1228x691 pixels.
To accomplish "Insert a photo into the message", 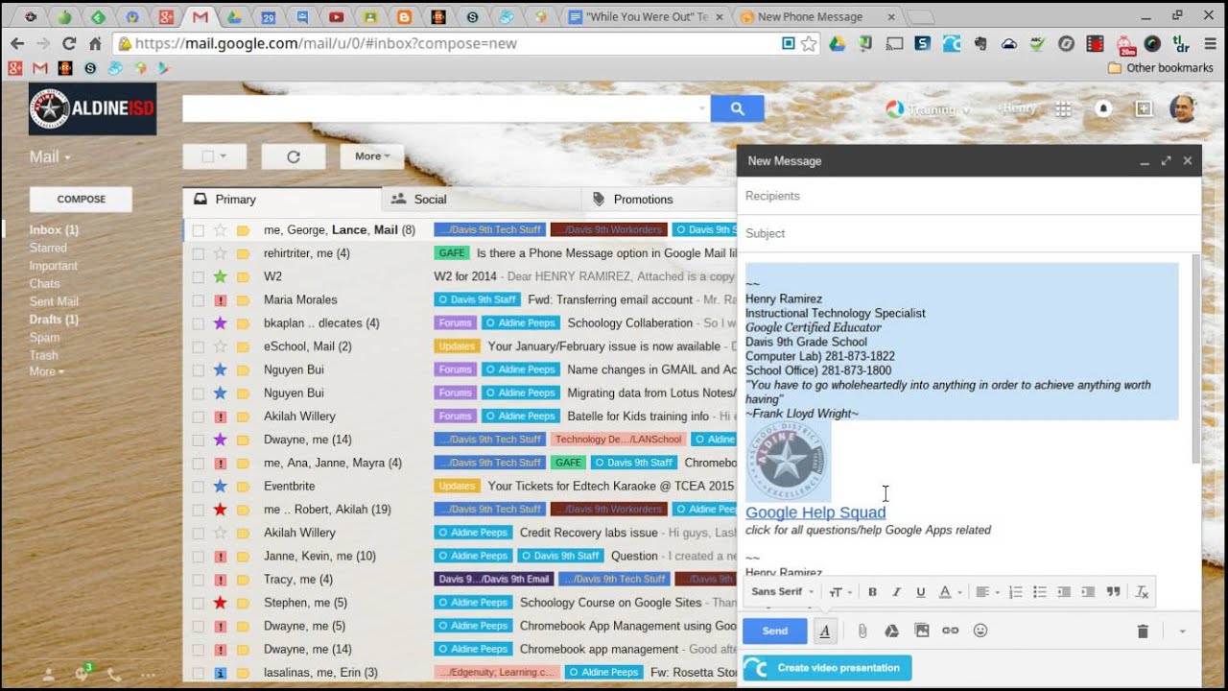I will (922, 631).
